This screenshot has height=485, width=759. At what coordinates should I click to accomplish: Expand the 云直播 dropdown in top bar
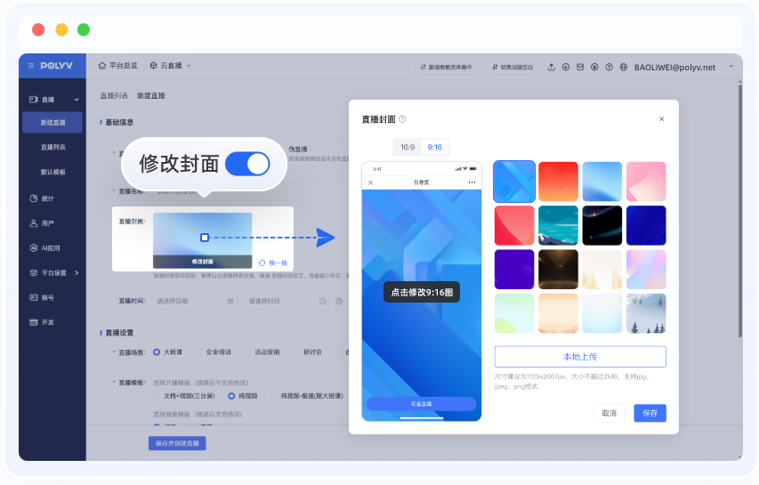point(189,66)
